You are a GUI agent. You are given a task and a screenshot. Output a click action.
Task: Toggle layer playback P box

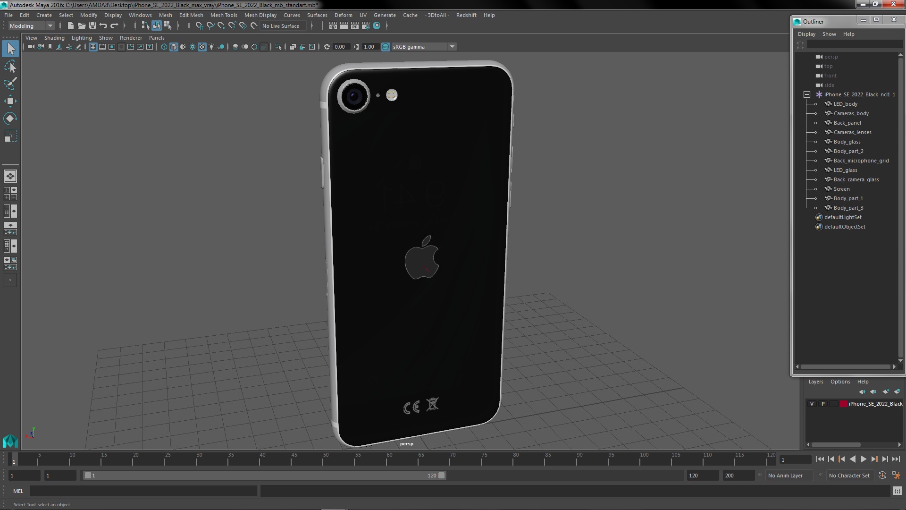pos(823,404)
